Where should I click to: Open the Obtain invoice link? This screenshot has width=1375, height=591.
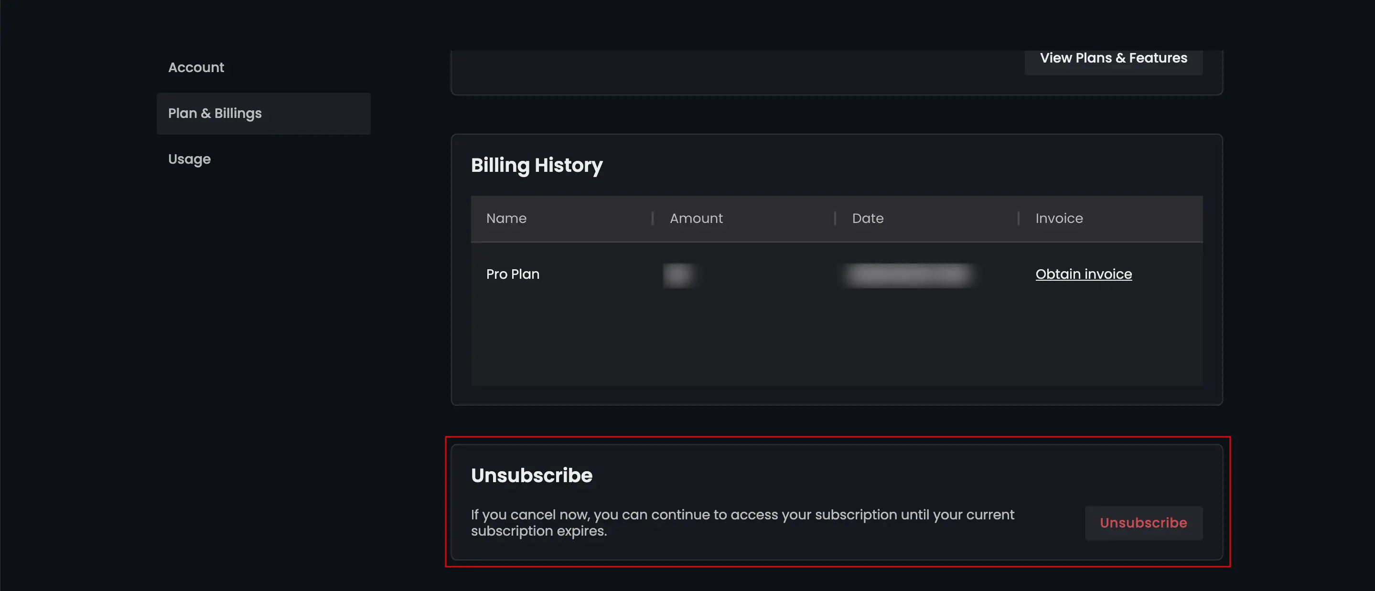click(1084, 274)
